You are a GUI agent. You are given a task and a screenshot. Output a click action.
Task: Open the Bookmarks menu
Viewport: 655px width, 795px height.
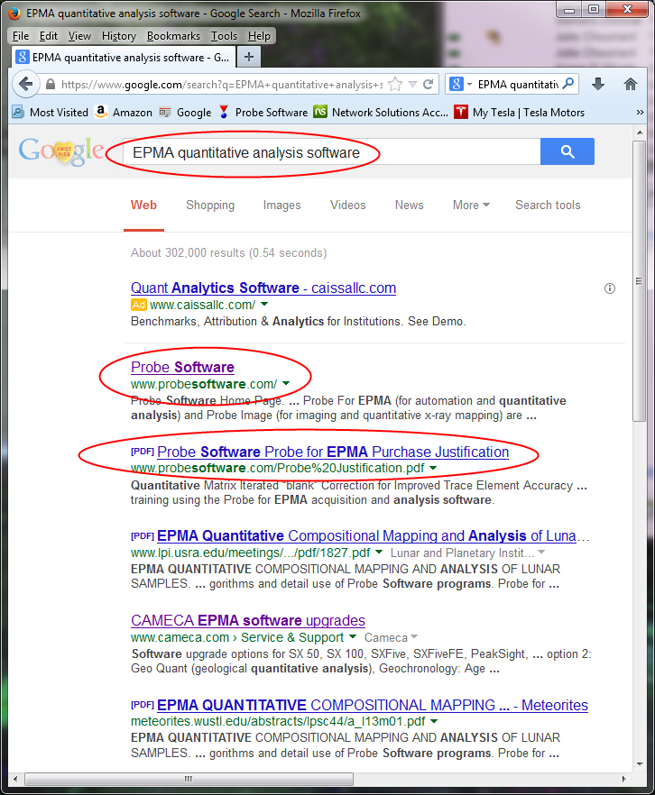175,36
